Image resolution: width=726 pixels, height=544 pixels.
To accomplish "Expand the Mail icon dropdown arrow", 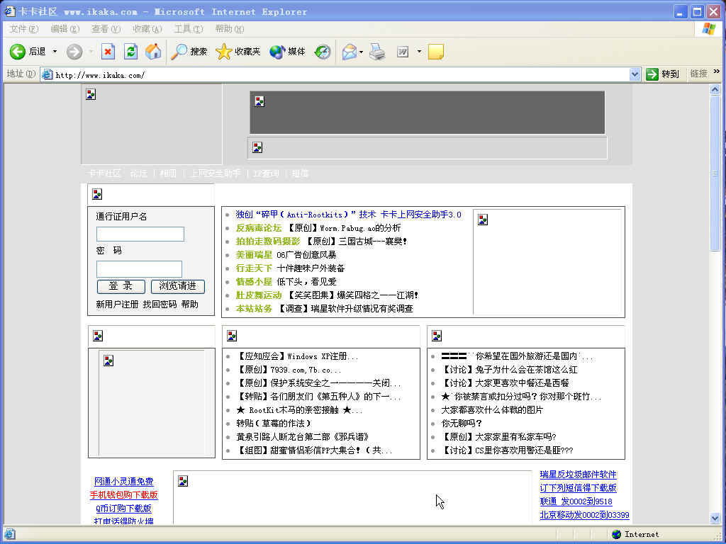I will [362, 52].
